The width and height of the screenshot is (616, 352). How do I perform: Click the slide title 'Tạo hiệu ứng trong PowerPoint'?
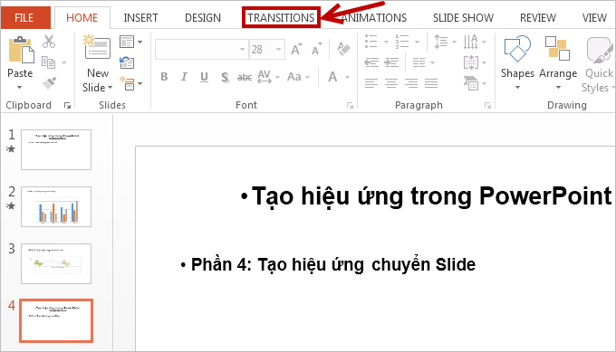pyautogui.click(x=431, y=196)
